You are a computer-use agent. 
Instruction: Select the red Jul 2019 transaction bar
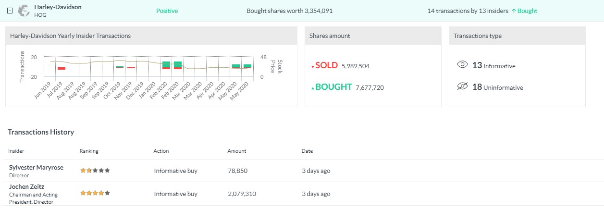pyautogui.click(x=62, y=68)
